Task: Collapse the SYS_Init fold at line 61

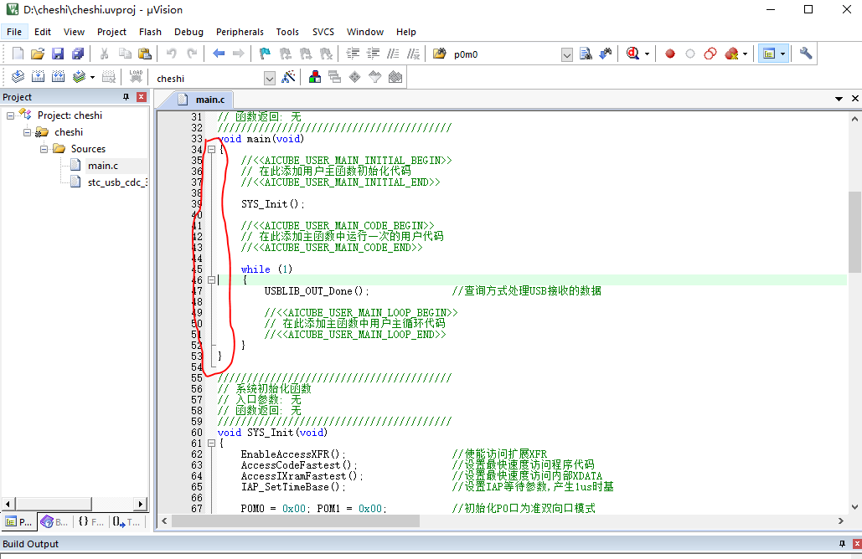Action: (x=211, y=444)
